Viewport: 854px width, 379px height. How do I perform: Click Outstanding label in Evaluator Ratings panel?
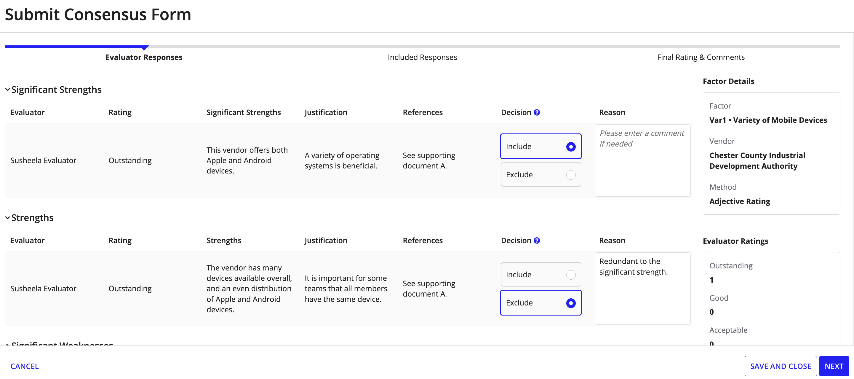(x=731, y=266)
